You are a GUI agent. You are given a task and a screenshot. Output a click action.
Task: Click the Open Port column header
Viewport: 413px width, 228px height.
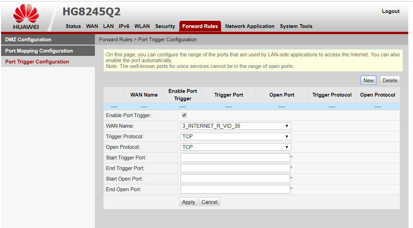(282, 95)
